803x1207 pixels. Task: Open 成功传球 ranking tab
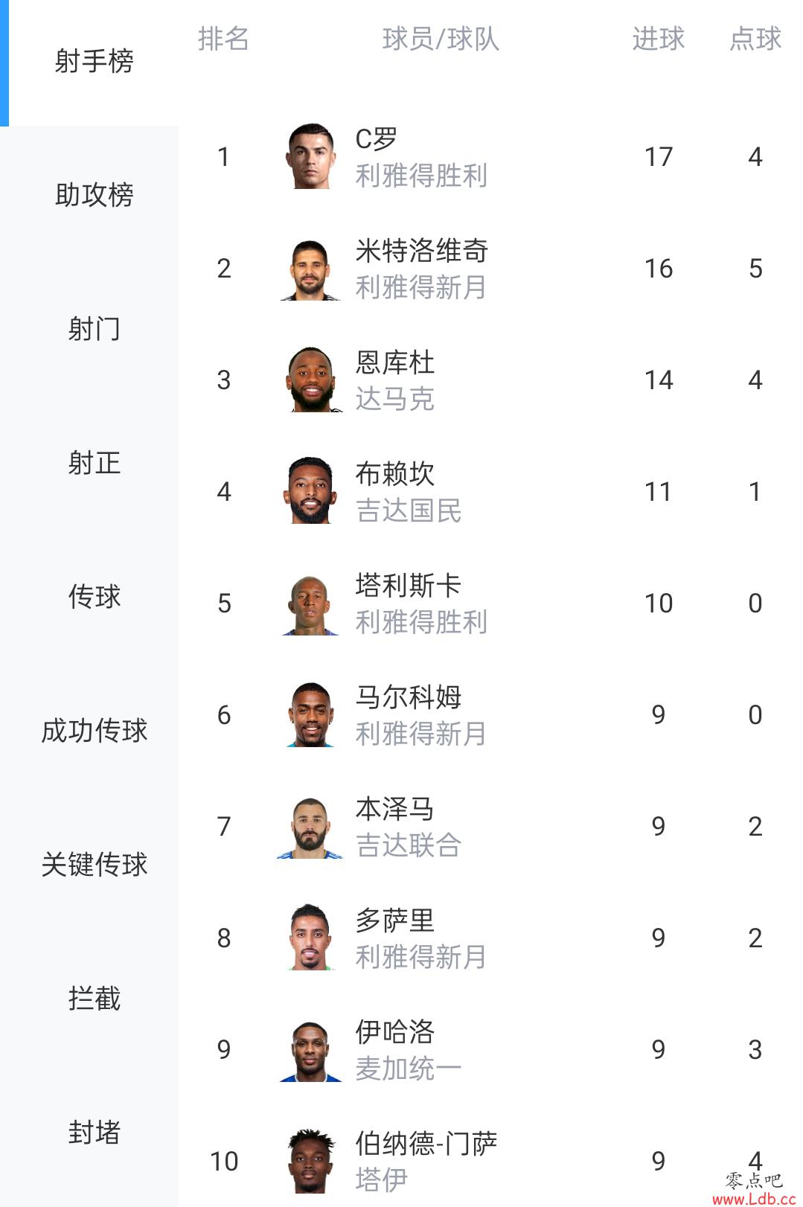(x=94, y=730)
